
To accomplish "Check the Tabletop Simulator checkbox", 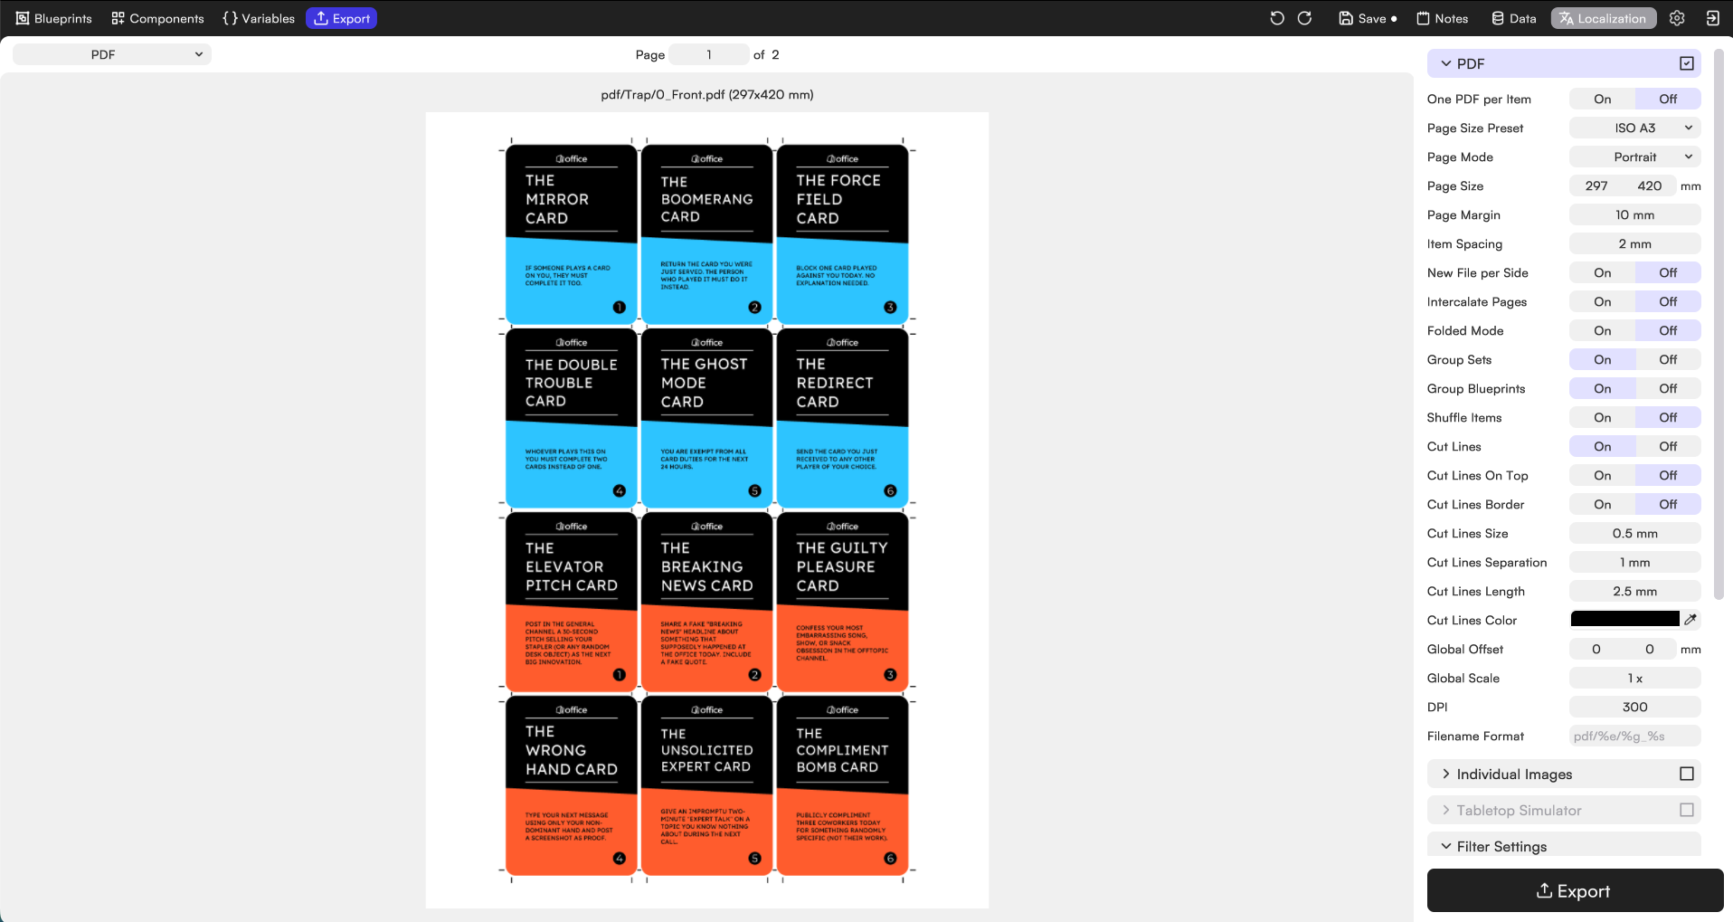I will pos(1686,810).
